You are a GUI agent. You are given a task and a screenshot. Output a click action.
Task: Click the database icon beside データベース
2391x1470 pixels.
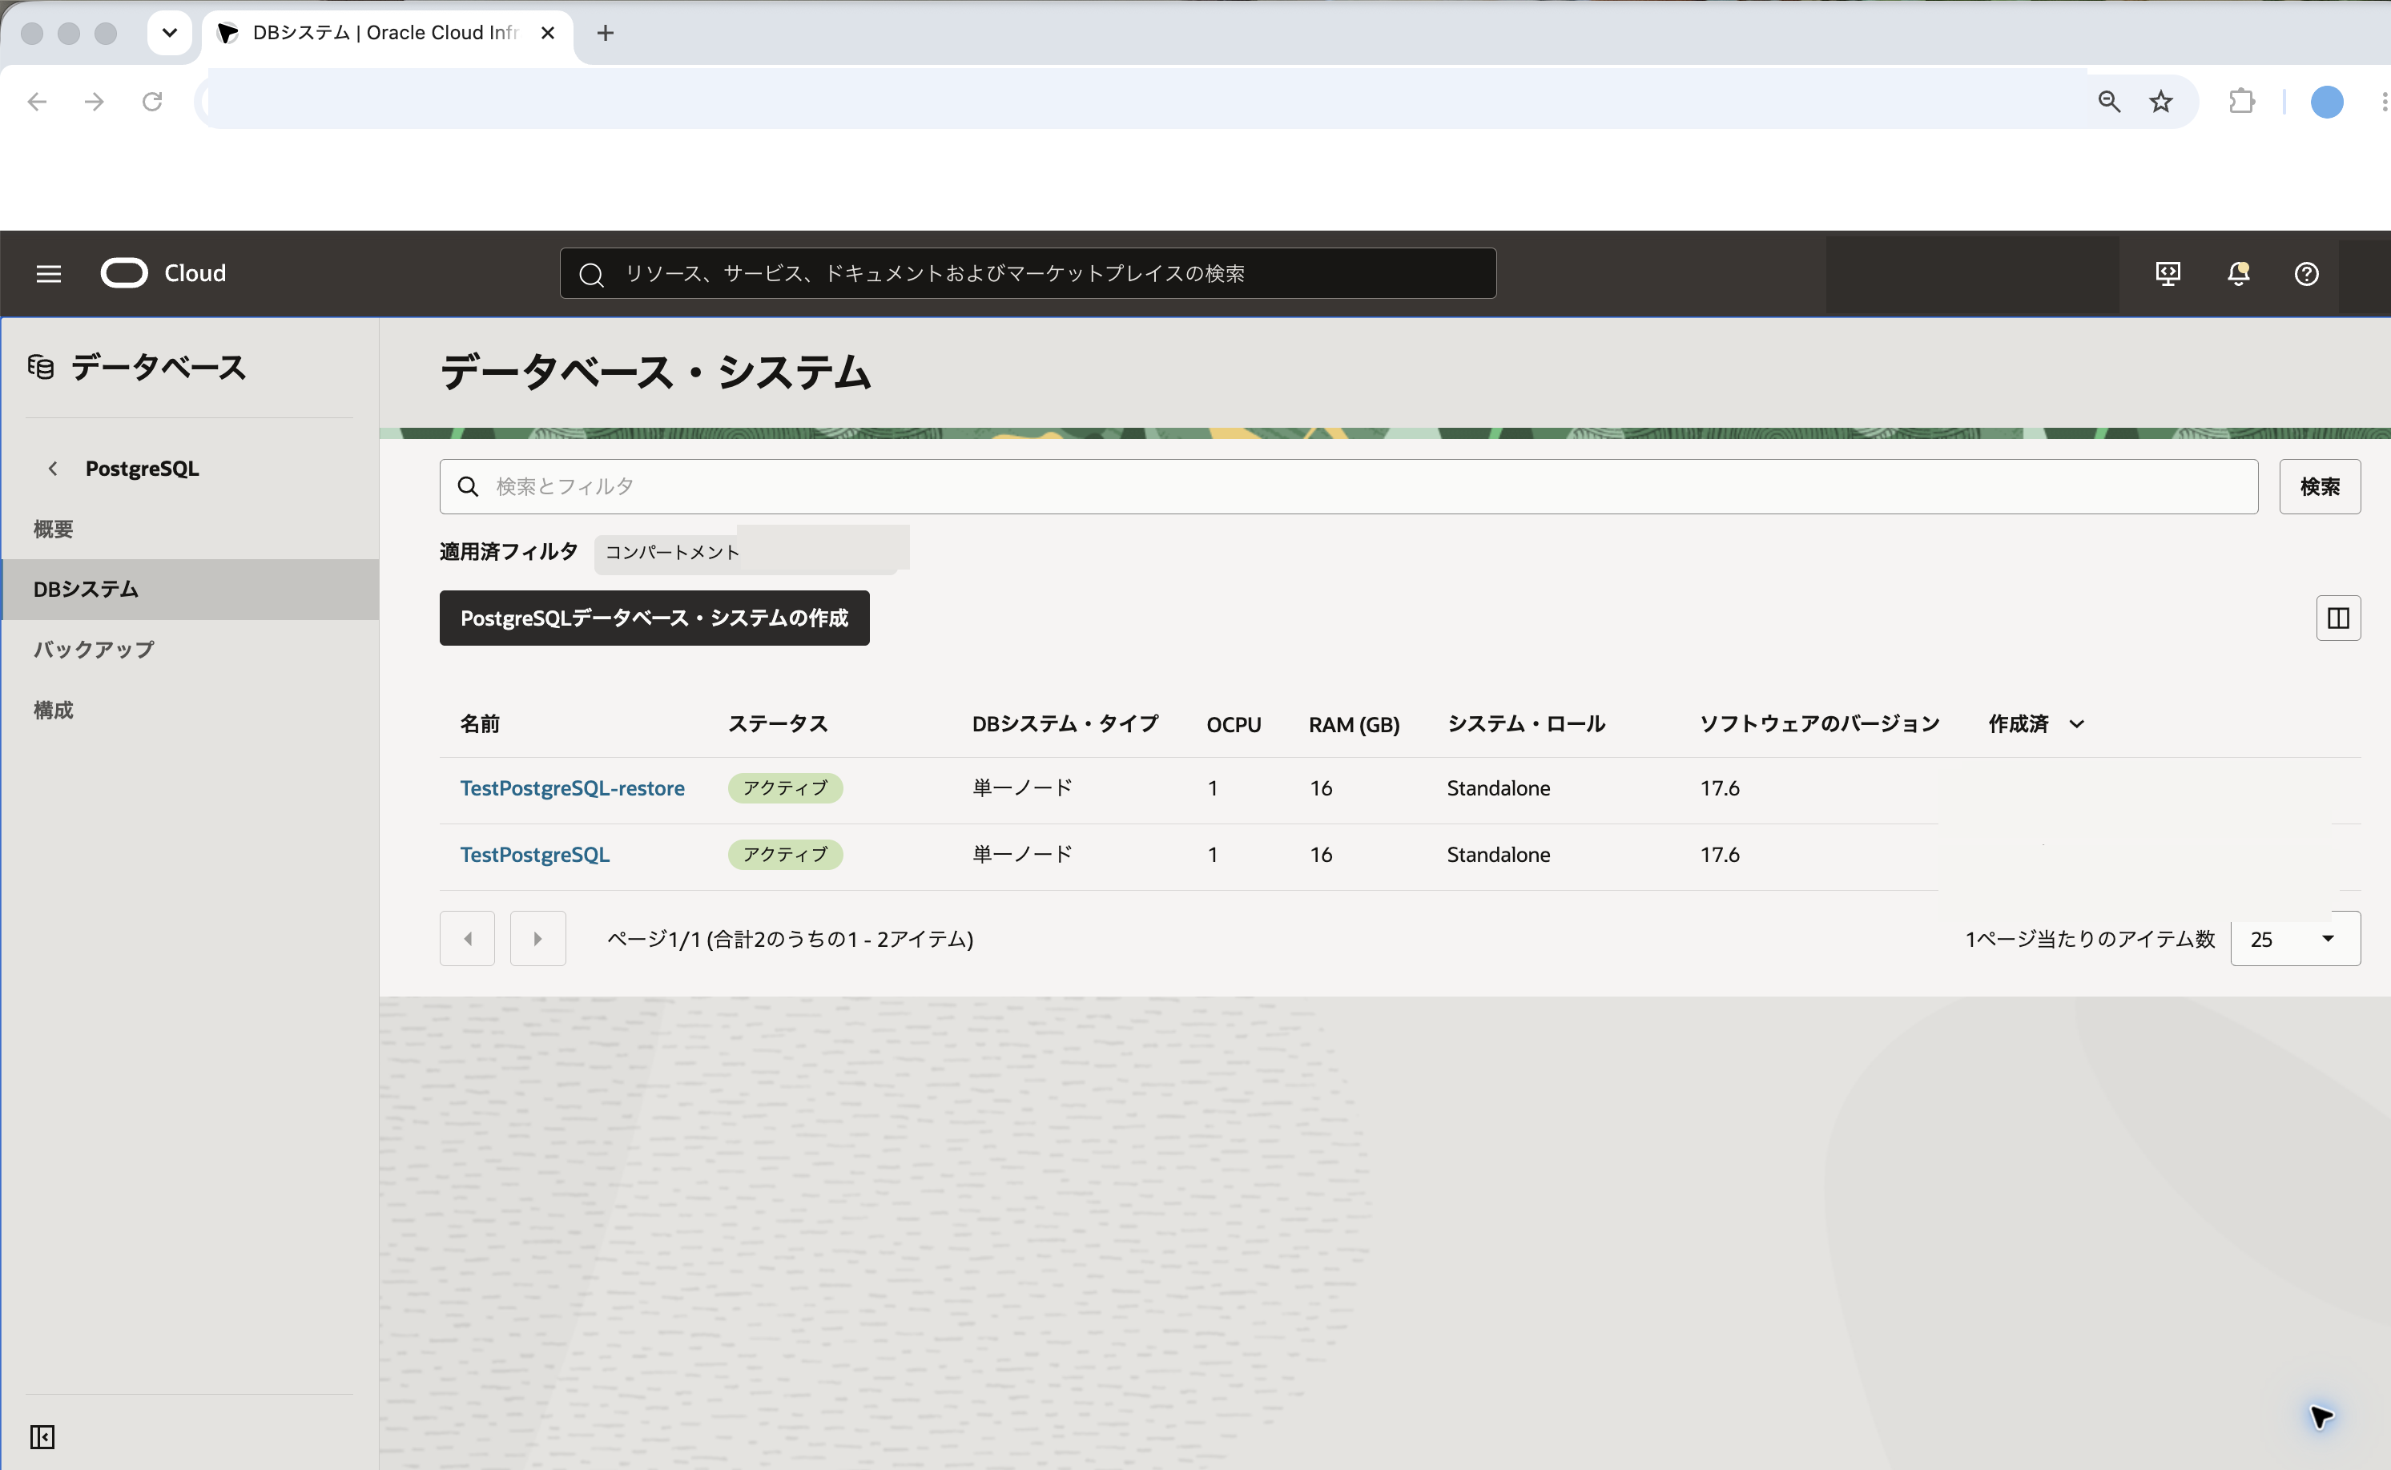pyautogui.click(x=41, y=368)
